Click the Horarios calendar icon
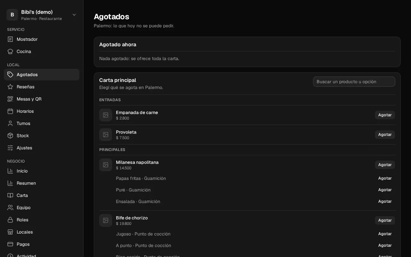The image size is (411, 257). [x=10, y=111]
